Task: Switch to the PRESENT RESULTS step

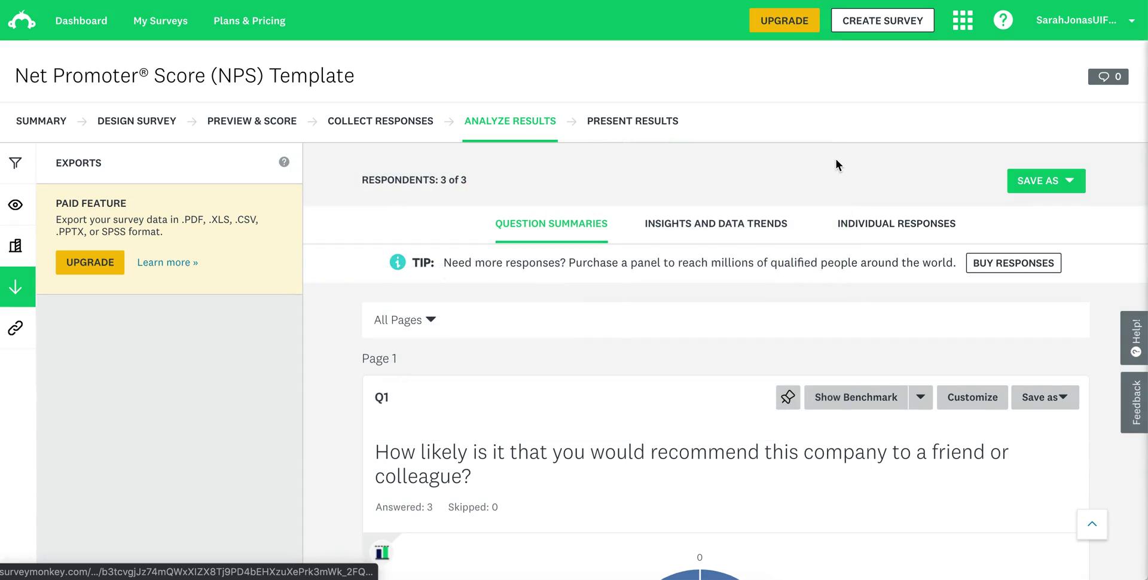Action: click(633, 121)
